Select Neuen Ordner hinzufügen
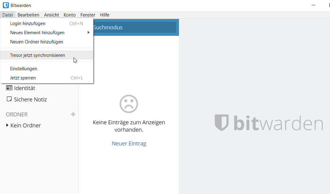The height and width of the screenshot is (194, 330). pos(47,42)
